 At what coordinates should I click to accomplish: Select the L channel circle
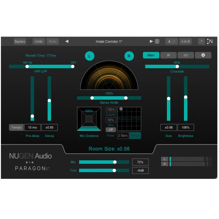[x=89, y=56]
